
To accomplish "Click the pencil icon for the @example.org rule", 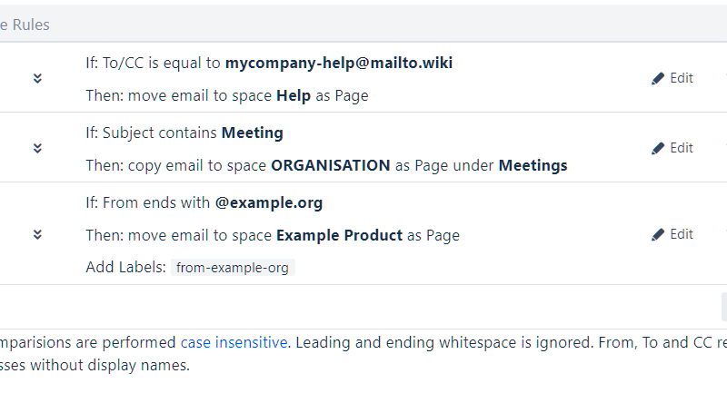I will 658,235.
